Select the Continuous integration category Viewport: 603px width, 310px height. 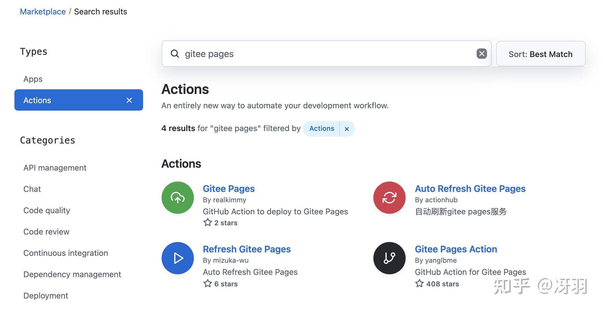(65, 253)
